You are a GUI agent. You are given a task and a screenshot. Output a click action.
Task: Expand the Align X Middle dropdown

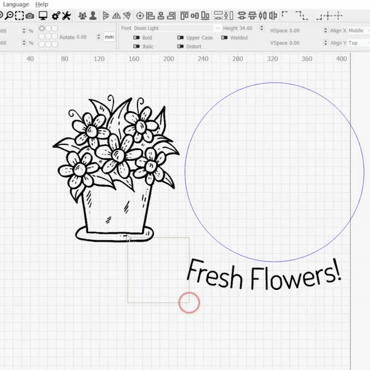tap(358, 30)
